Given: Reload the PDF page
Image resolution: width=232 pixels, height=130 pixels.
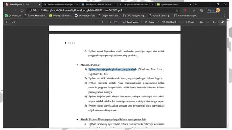Looking at the screenshot, I should point(22,10).
